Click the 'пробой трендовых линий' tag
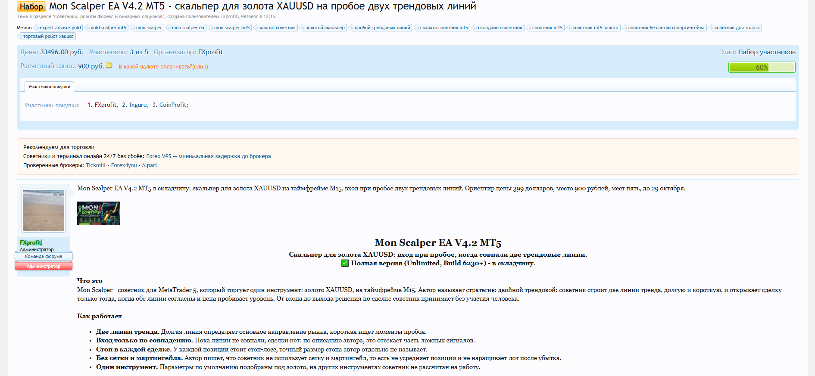 click(380, 28)
